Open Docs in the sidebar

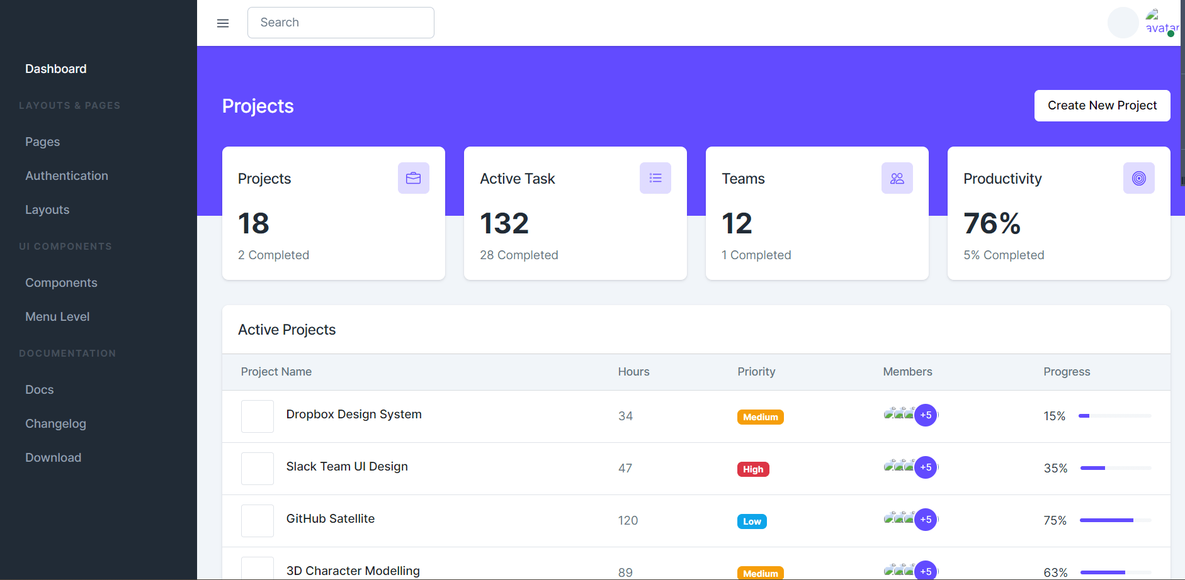point(40,389)
